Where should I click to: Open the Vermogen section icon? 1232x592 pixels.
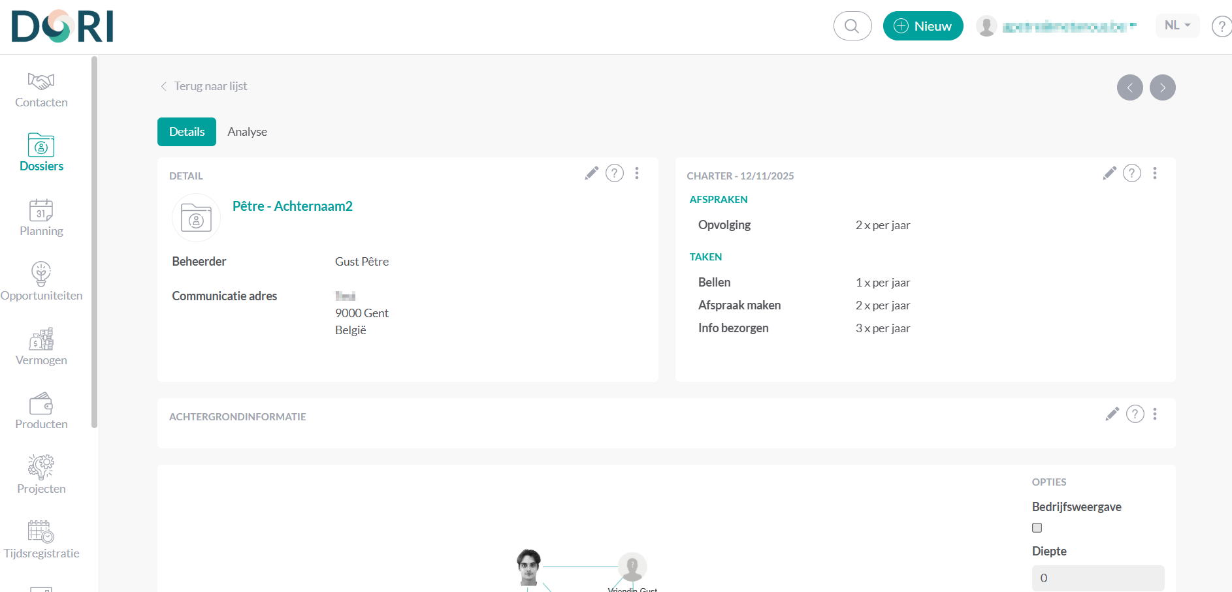click(x=41, y=339)
